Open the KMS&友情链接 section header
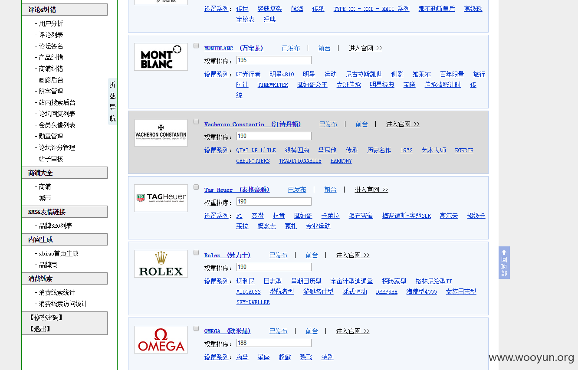This screenshot has height=370, width=578. 65,212
